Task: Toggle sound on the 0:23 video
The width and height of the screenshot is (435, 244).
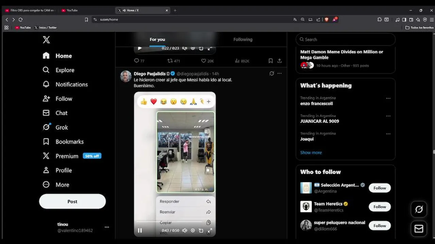Action: pos(185,48)
